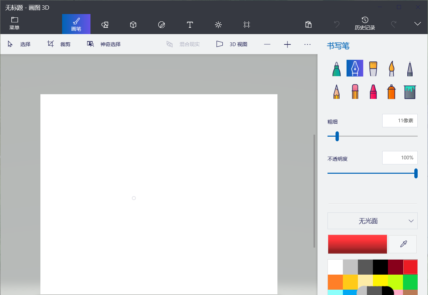Activate the 裁剪 crop tool
Image resolution: width=428 pixels, height=295 pixels.
[x=59, y=44]
